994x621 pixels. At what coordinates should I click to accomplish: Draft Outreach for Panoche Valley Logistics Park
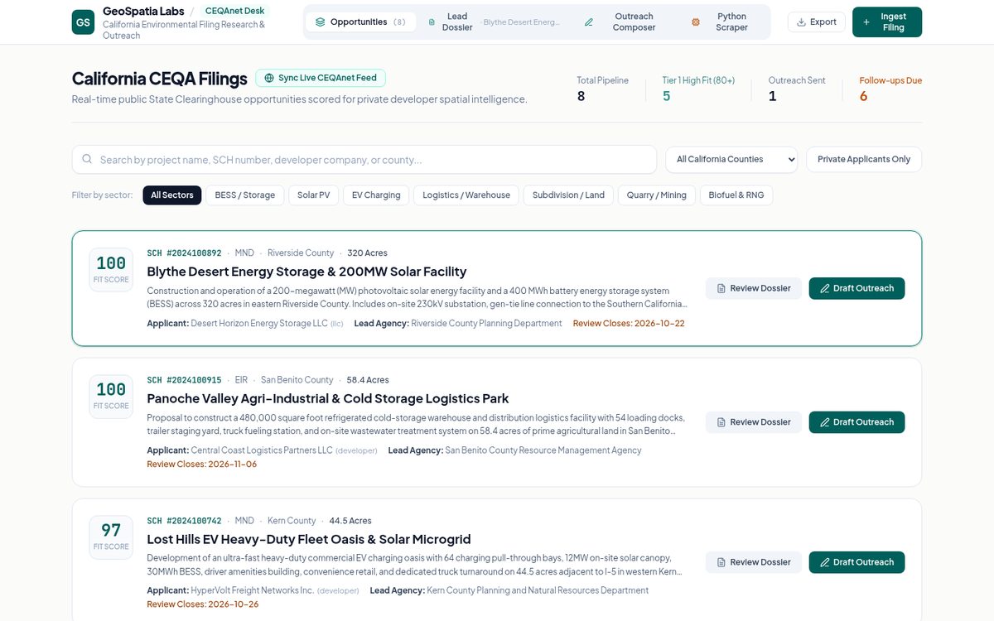pos(856,422)
